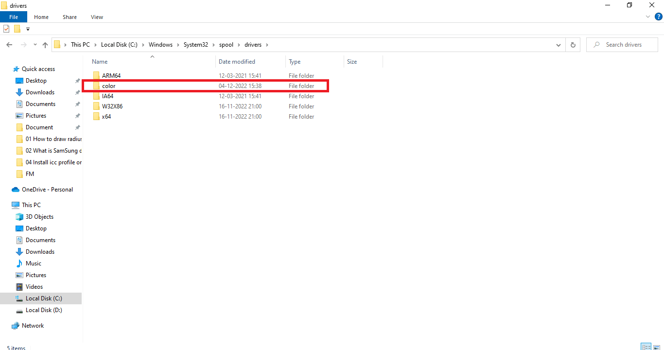
Task: Open OneDrive - Personal in sidebar
Action: 47,190
